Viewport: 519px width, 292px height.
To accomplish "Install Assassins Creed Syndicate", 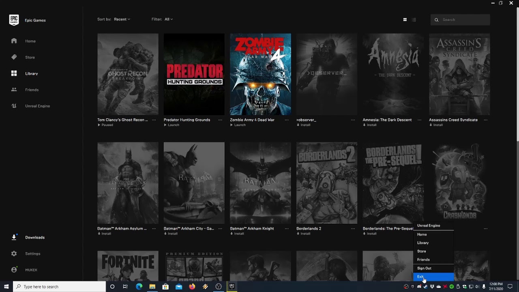I will click(436, 125).
